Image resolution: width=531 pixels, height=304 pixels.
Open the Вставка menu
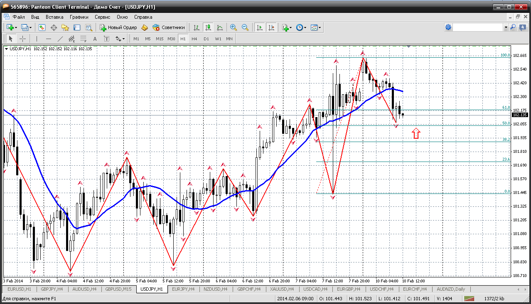(x=54, y=17)
